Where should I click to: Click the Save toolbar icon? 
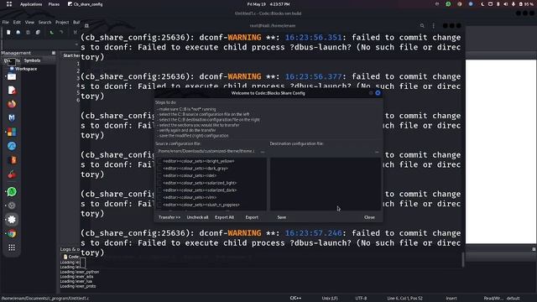[28, 32]
